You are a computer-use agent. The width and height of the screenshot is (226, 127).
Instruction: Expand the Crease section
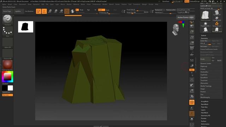(x=203, y=69)
